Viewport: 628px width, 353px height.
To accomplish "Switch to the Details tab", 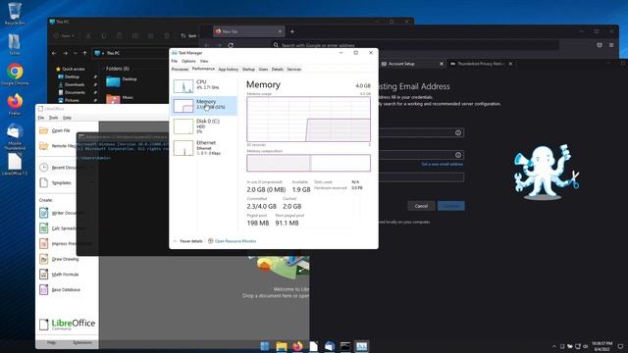I will (278, 70).
